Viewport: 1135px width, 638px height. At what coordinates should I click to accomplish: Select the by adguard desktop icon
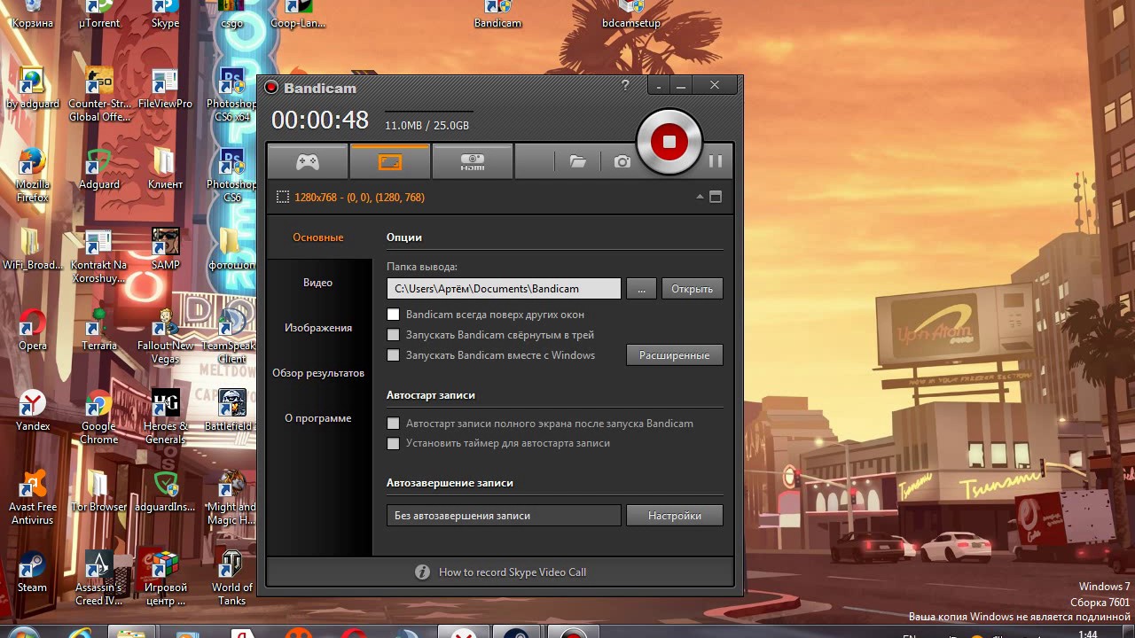[x=32, y=89]
